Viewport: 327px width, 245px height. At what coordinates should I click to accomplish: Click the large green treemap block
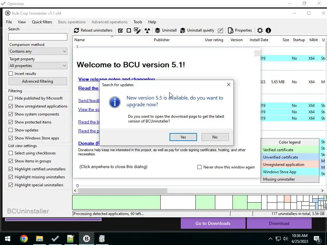[116, 202]
